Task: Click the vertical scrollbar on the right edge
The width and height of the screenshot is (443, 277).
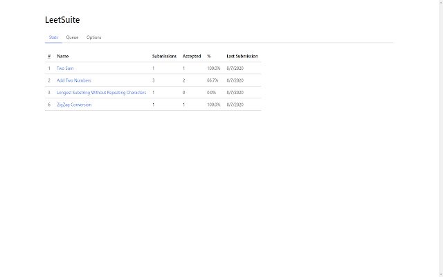Action: pyautogui.click(x=441, y=138)
